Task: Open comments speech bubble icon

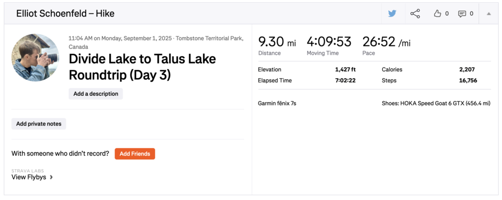Action: tap(462, 14)
